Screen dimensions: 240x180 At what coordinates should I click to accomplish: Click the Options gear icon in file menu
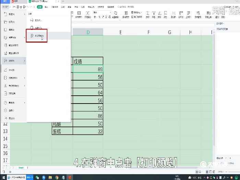point(5,110)
